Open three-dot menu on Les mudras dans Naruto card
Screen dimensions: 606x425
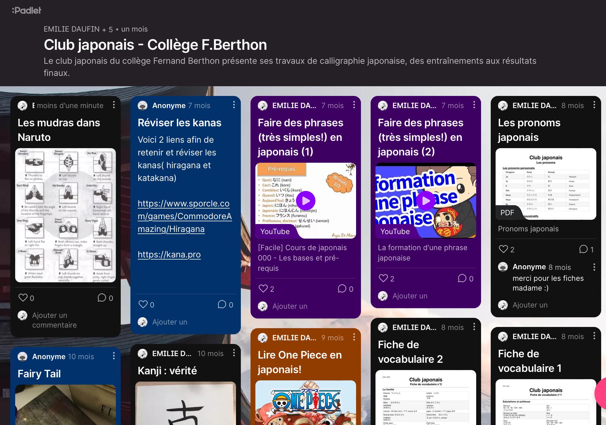pyautogui.click(x=114, y=105)
